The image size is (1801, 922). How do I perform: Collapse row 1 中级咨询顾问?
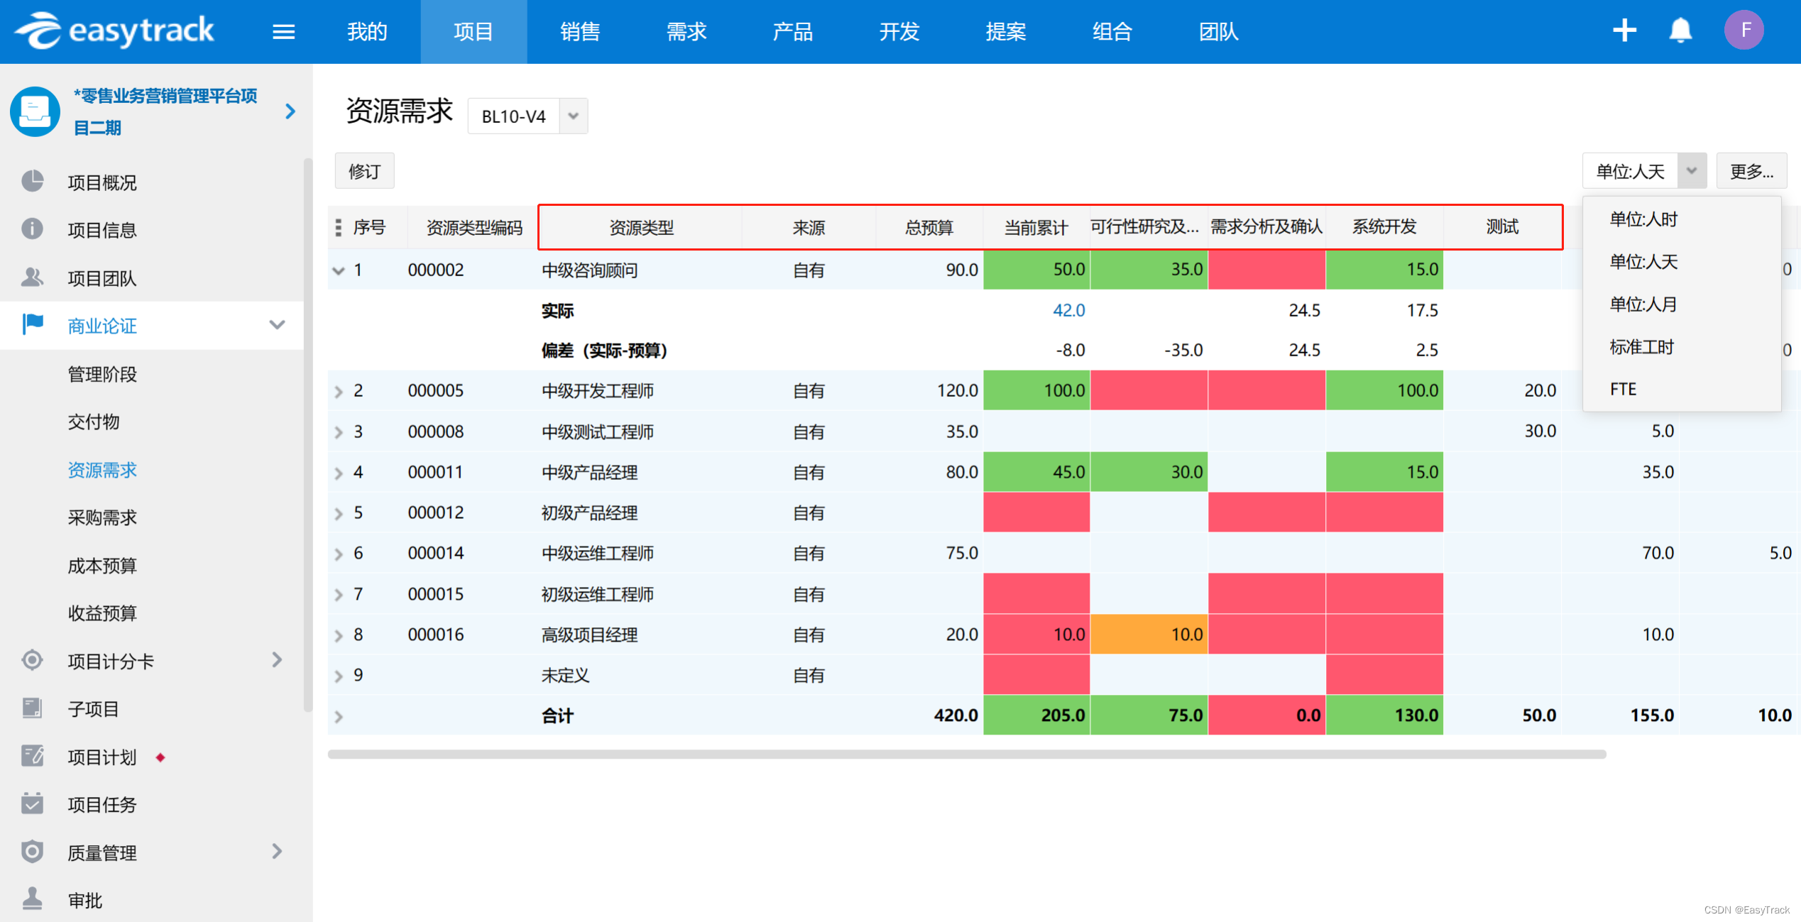[x=339, y=270]
